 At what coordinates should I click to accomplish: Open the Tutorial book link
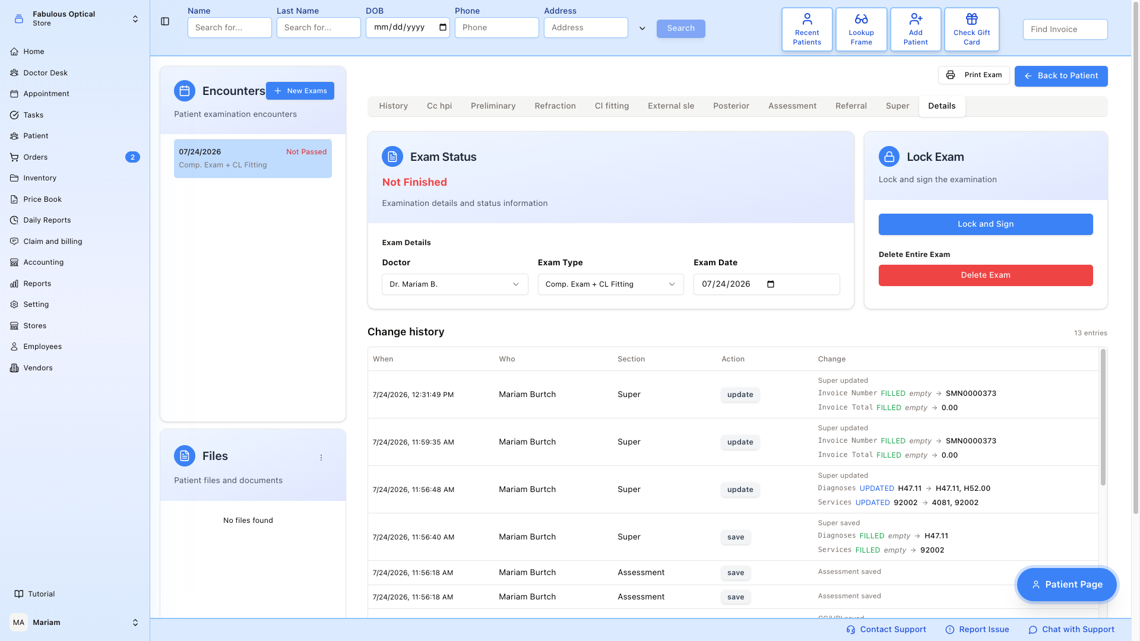click(34, 594)
